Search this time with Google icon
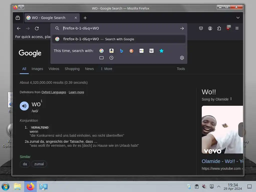 (x=101, y=51)
